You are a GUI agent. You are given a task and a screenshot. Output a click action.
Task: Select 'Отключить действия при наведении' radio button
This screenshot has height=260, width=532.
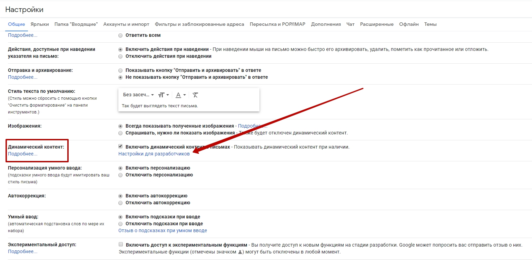[x=120, y=56]
